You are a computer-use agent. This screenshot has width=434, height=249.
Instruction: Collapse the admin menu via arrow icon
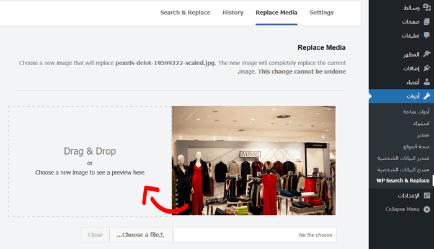click(427, 209)
